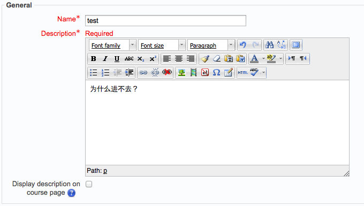Align text right
Screen dimensions: 364x206
click(191, 59)
